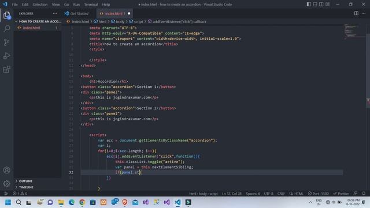The width and height of the screenshot is (370, 208).
Task: Open the Selection menu
Action: pos(40,5)
